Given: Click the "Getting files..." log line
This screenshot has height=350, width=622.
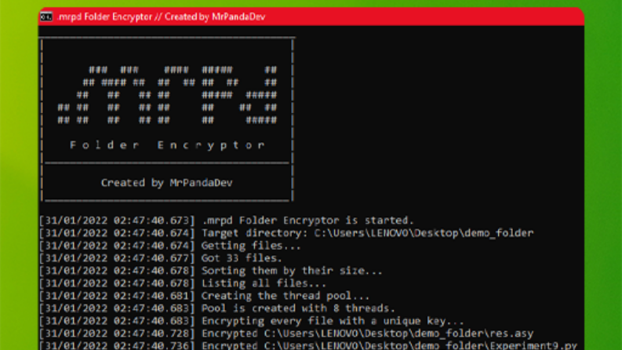Looking at the screenshot, I should pos(169,246).
